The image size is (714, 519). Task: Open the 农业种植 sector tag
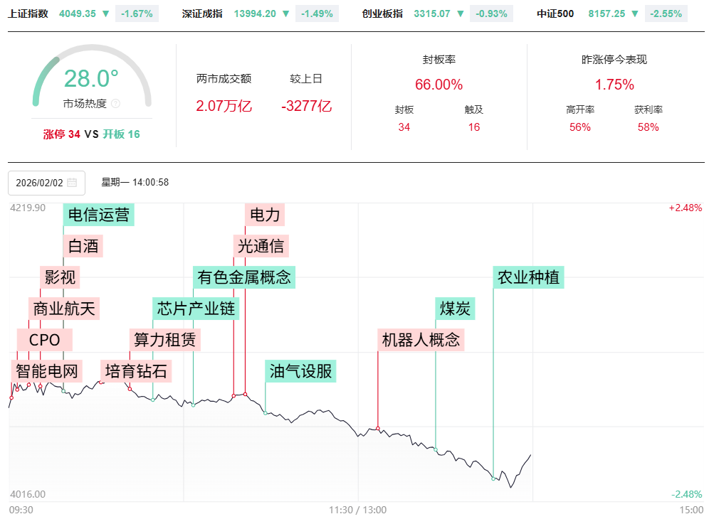coord(528,277)
